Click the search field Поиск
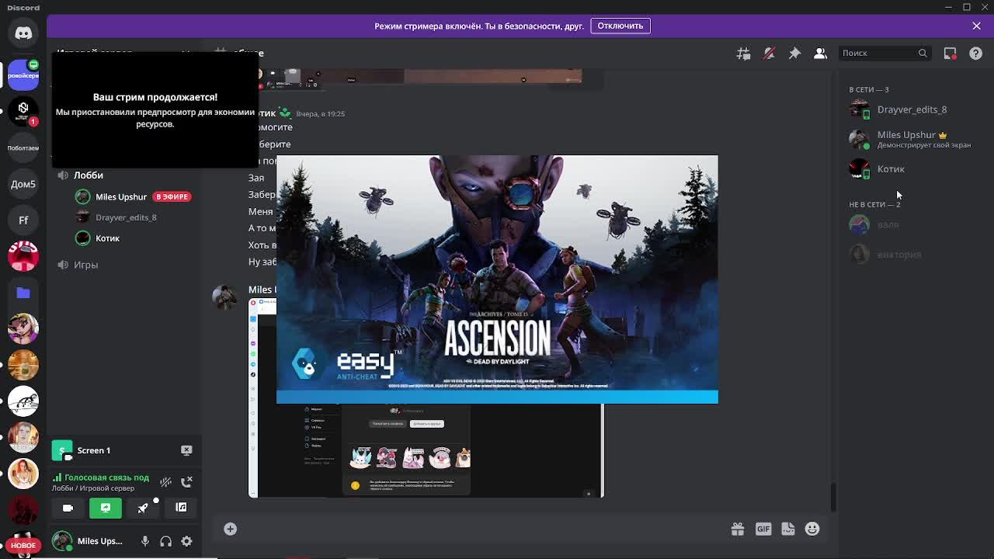 pos(885,53)
